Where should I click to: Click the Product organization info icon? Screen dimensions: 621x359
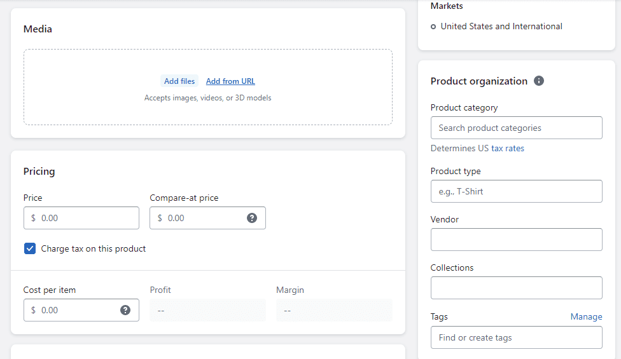click(539, 81)
